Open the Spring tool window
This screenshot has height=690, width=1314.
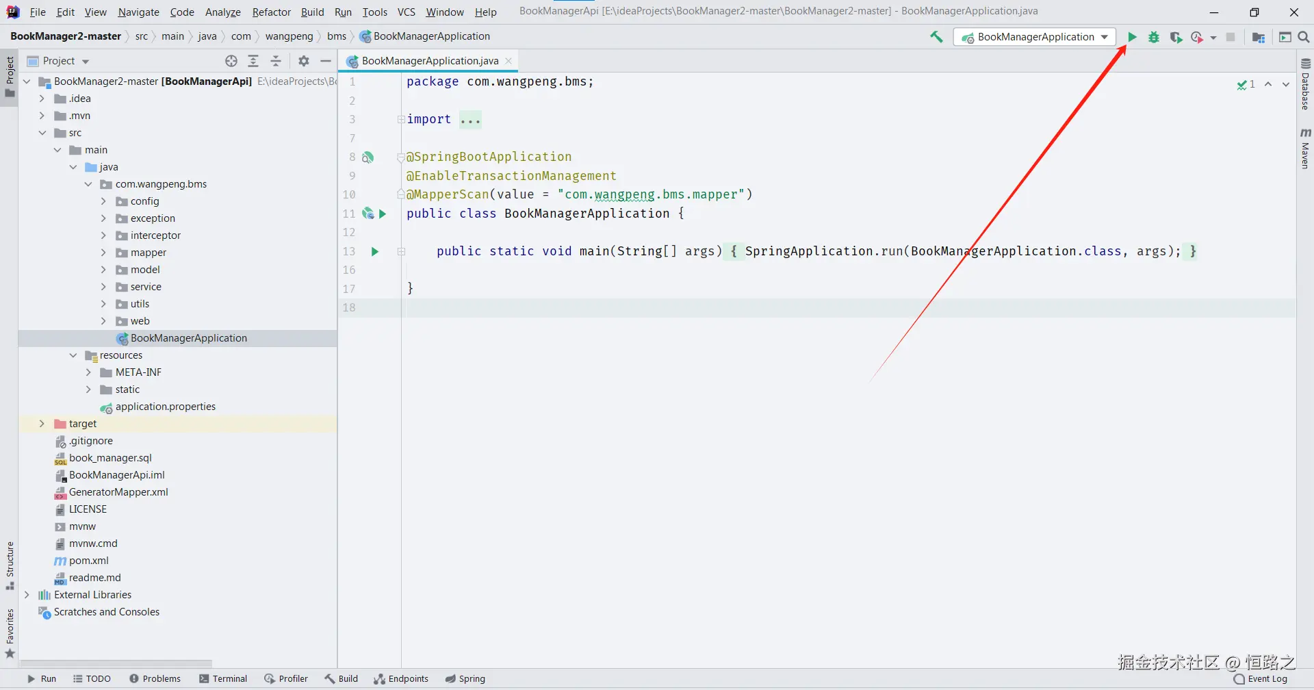[x=465, y=679]
